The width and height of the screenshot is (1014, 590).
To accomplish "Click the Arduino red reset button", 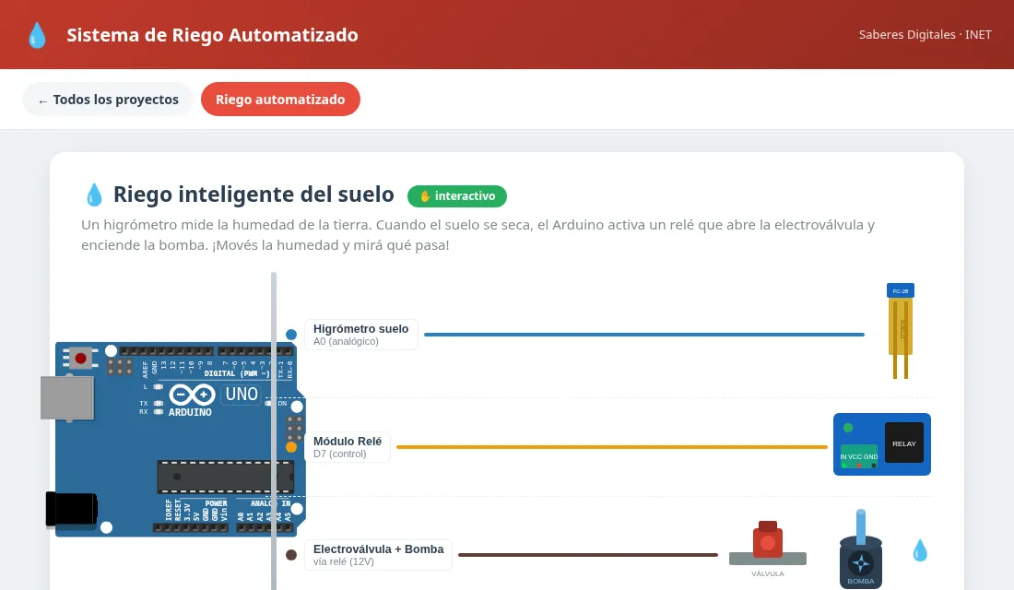I will click(81, 358).
